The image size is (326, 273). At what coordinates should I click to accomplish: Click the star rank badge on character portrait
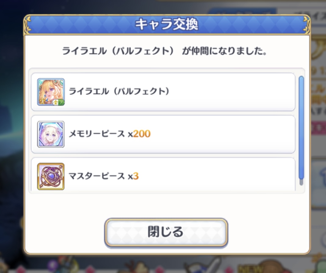click(42, 102)
